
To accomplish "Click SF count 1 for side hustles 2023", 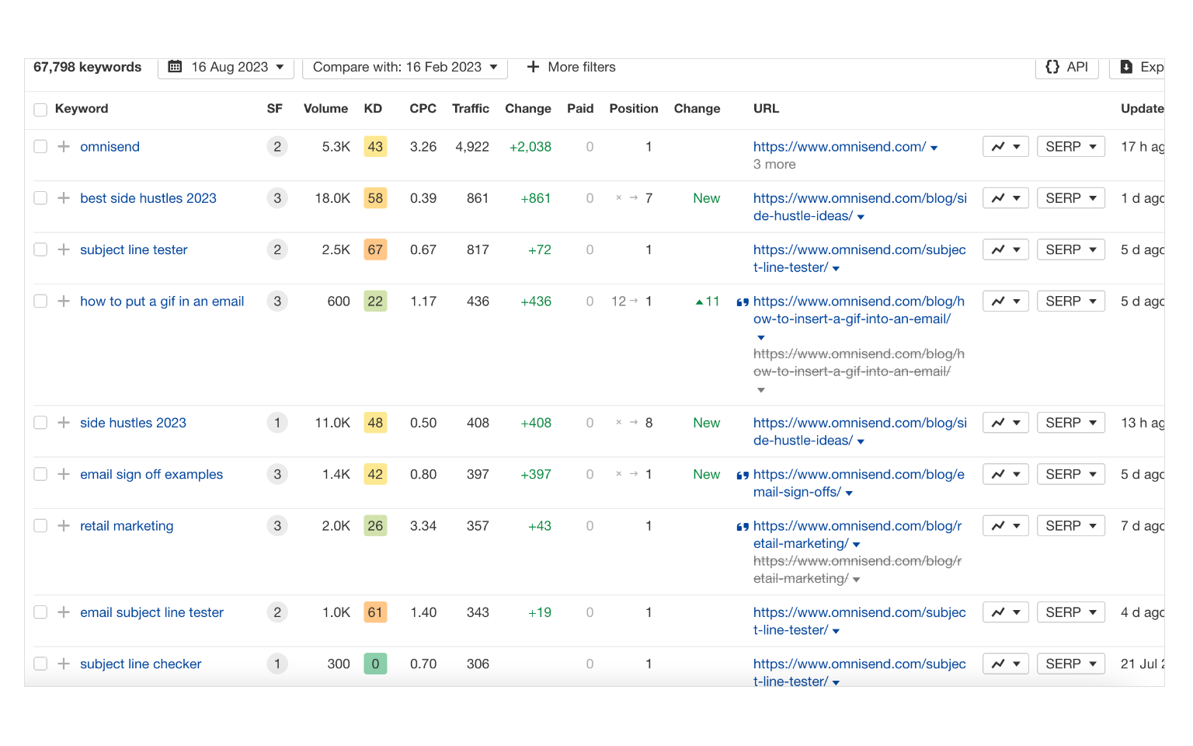I will pos(277,423).
